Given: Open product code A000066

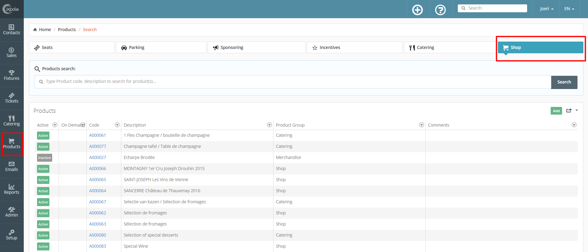Looking at the screenshot, I should pos(98,169).
